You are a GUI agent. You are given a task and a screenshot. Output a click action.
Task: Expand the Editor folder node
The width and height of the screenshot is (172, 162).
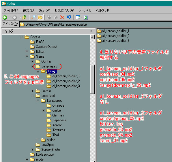pyautogui.click(x=27, y=52)
